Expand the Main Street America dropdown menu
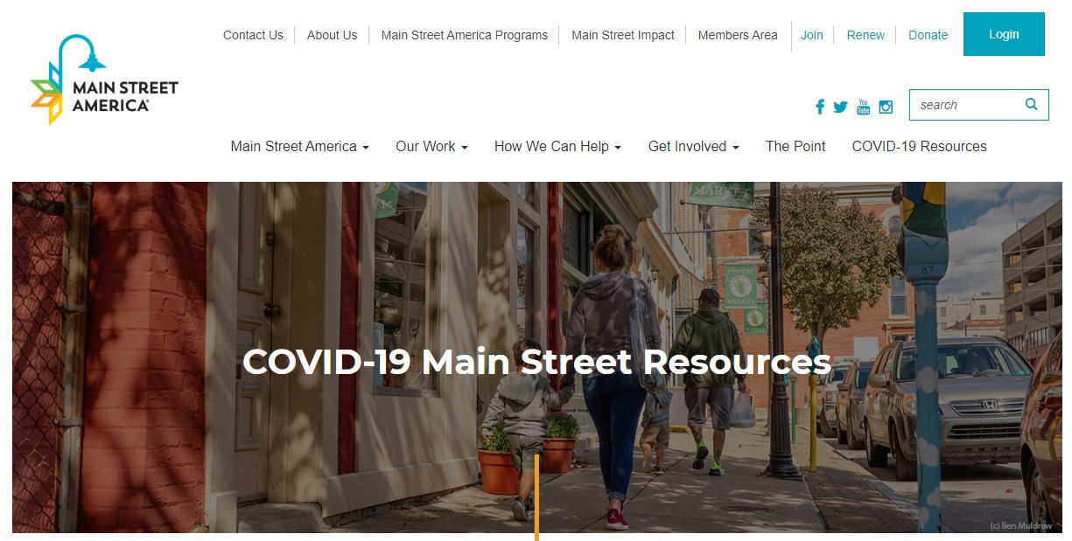1072x541 pixels. pos(299,147)
